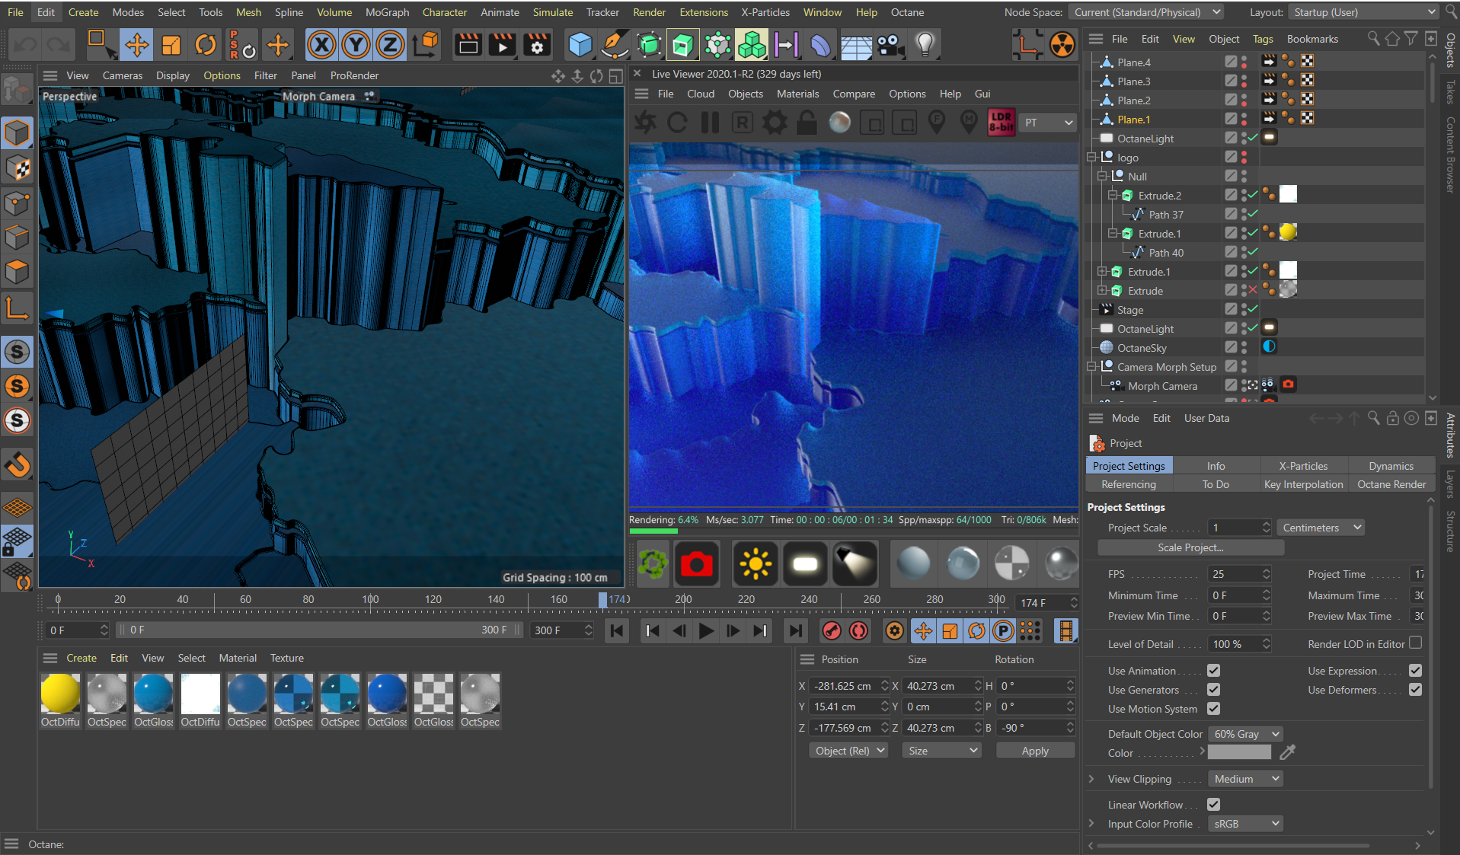The width and height of the screenshot is (1460, 855).
Task: Disable the Use Animation checkbox
Action: tap(1213, 671)
